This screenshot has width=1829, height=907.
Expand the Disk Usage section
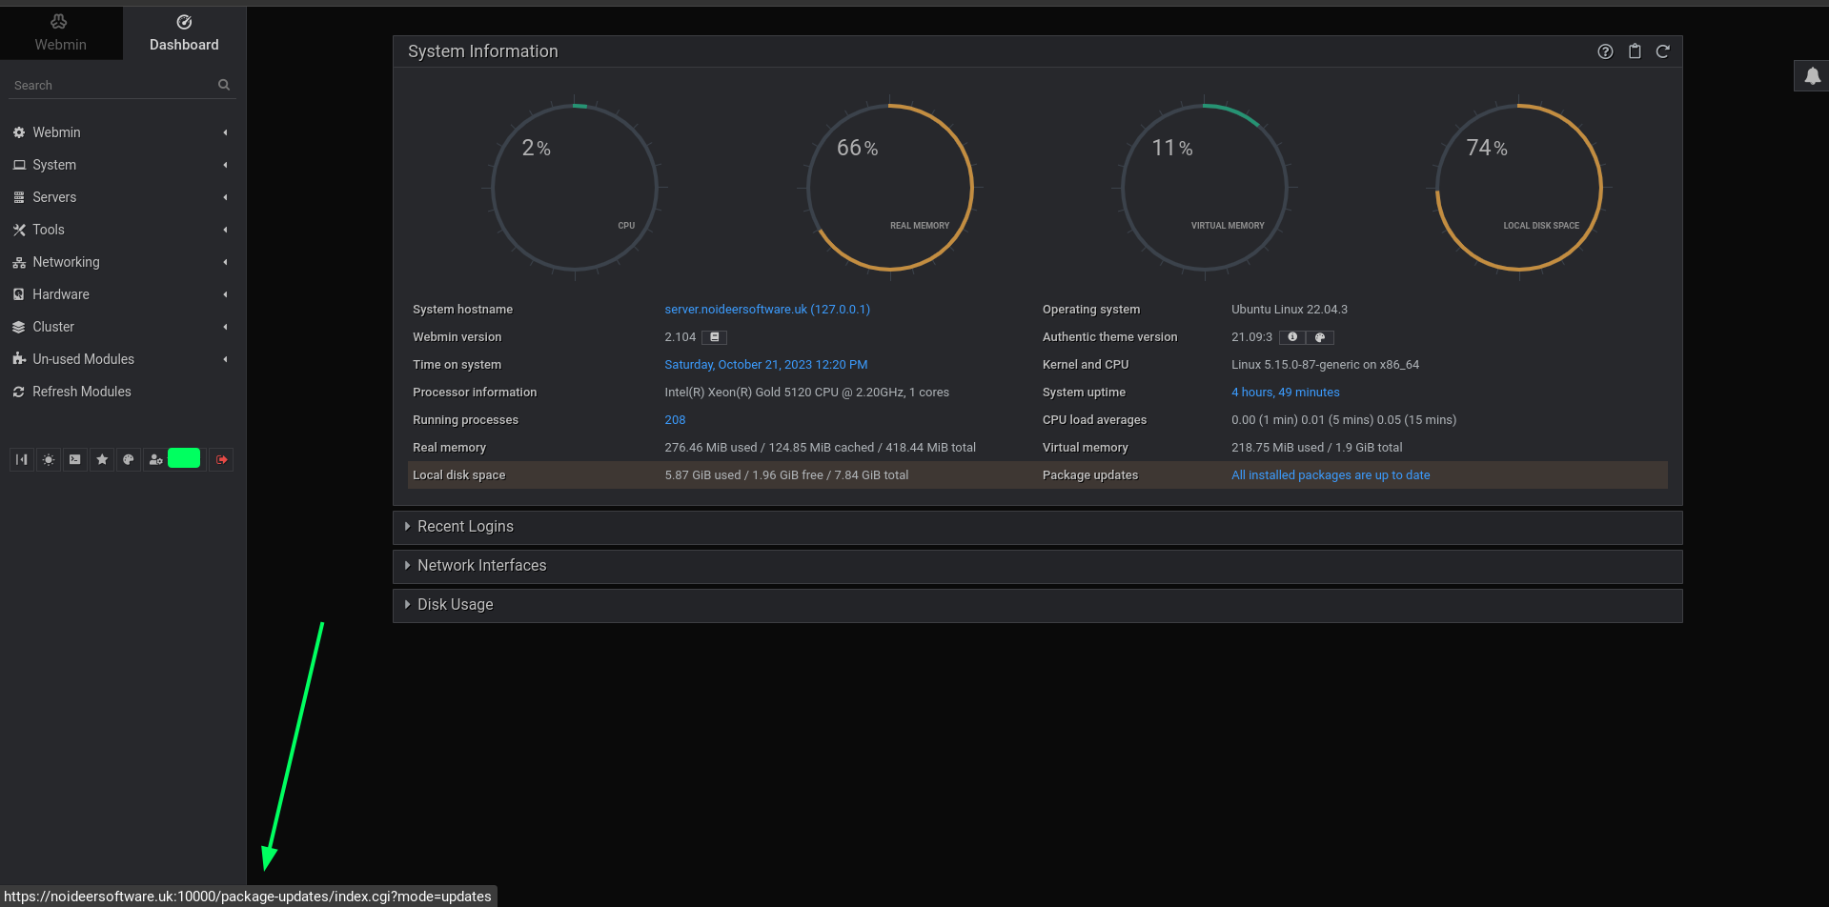pos(1037,605)
